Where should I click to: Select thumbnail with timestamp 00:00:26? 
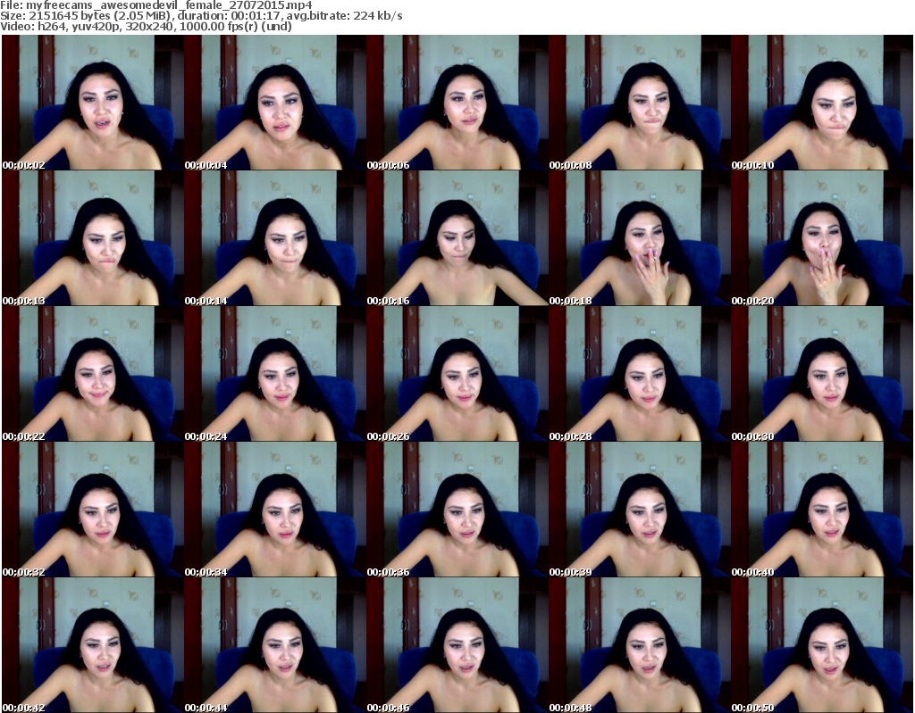coord(457,374)
